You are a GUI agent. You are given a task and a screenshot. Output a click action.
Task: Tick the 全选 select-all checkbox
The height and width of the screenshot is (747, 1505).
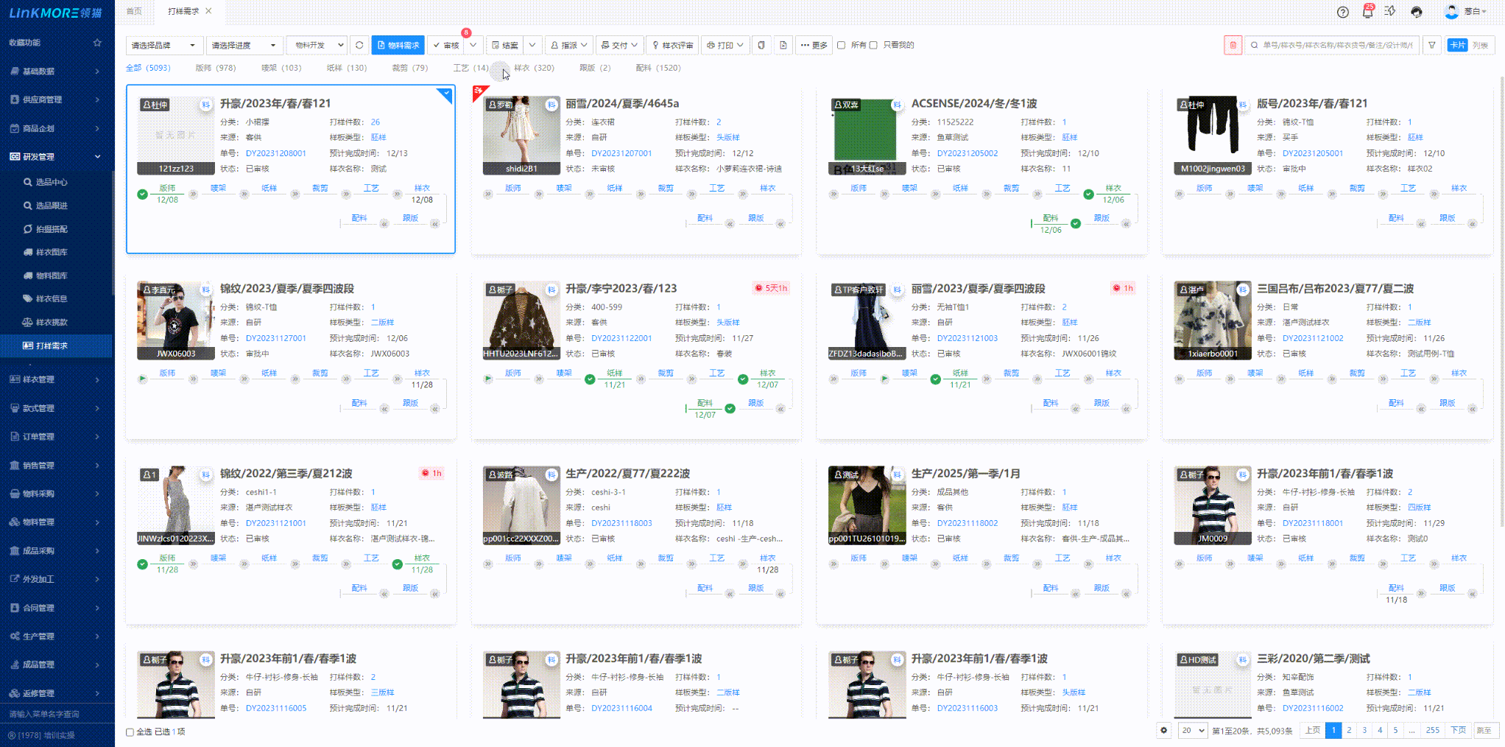click(x=130, y=732)
